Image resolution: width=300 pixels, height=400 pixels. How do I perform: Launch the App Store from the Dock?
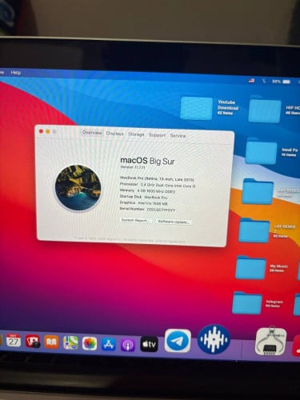tap(109, 344)
